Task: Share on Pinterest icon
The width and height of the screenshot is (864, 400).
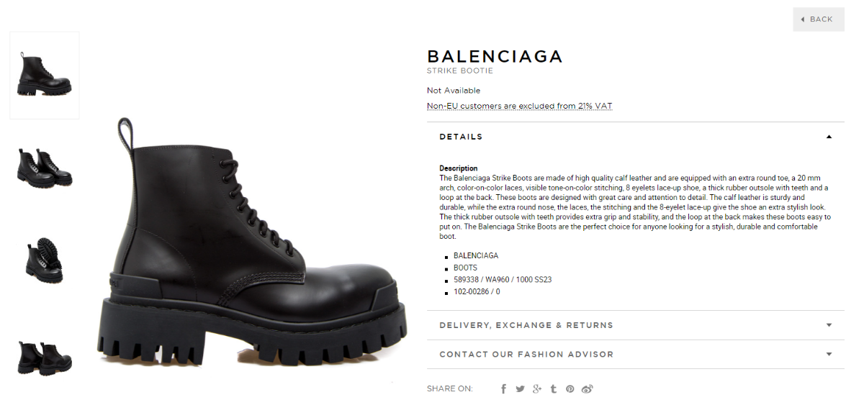Action: point(570,388)
